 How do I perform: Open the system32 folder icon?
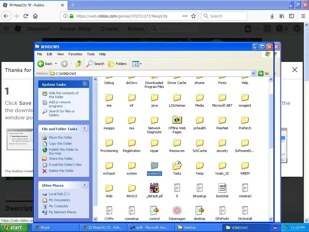(x=154, y=166)
